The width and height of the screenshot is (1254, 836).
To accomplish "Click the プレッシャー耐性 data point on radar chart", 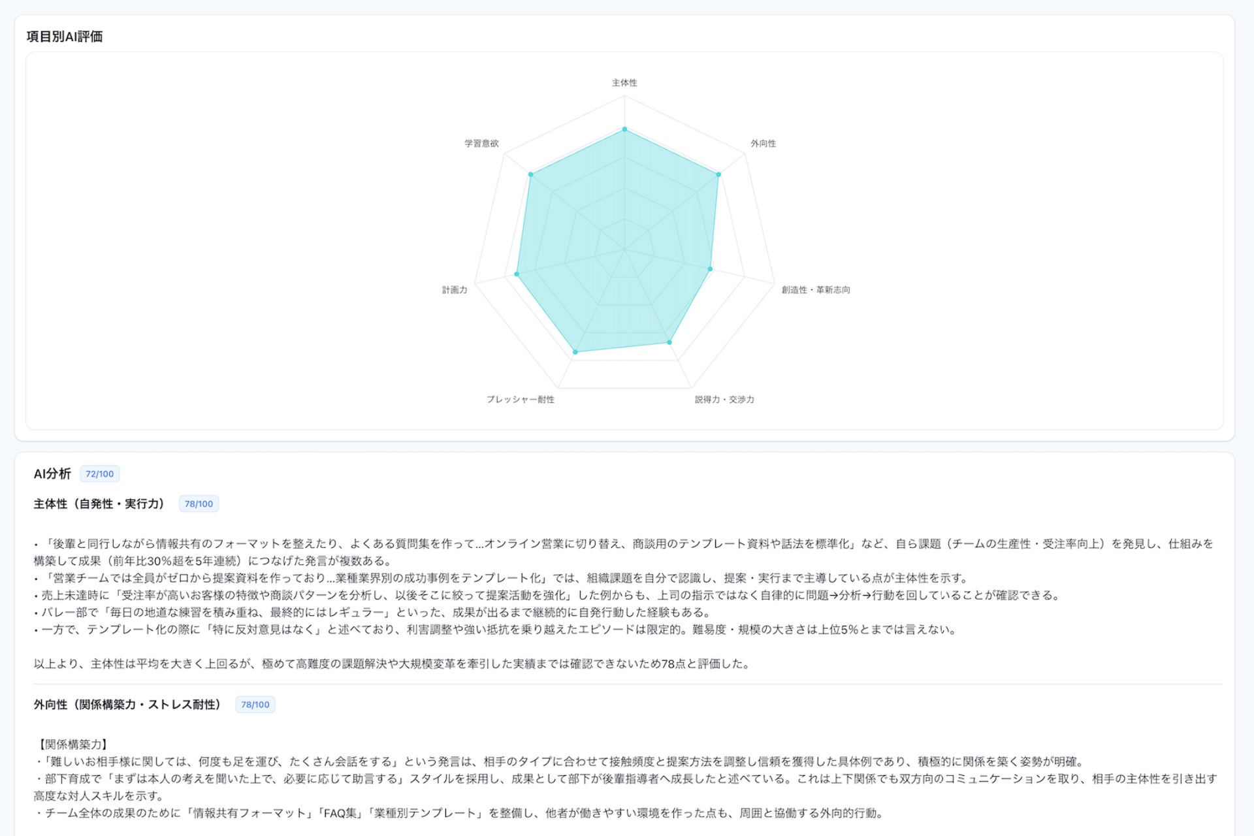I will tap(575, 352).
